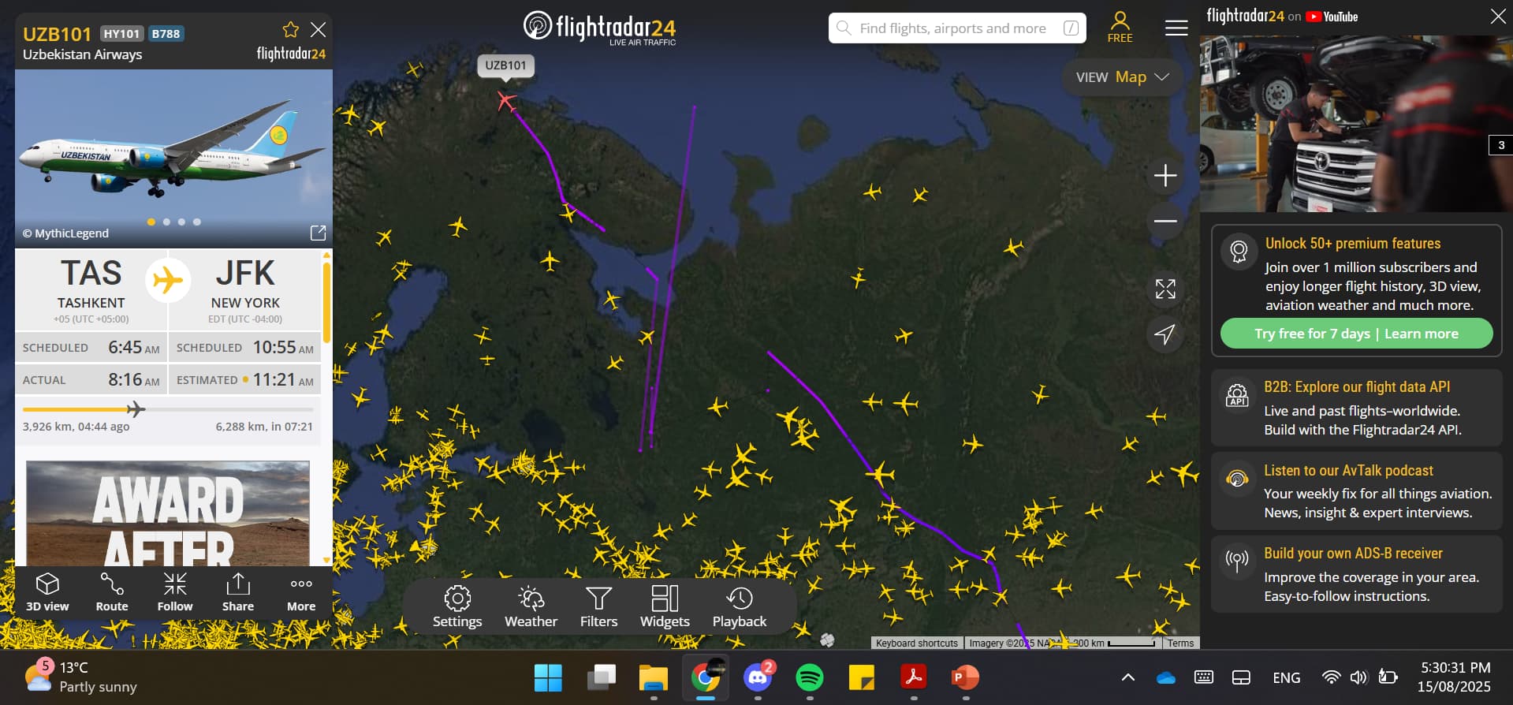Open the Weather layer options
The height and width of the screenshot is (705, 1513).
[531, 606]
